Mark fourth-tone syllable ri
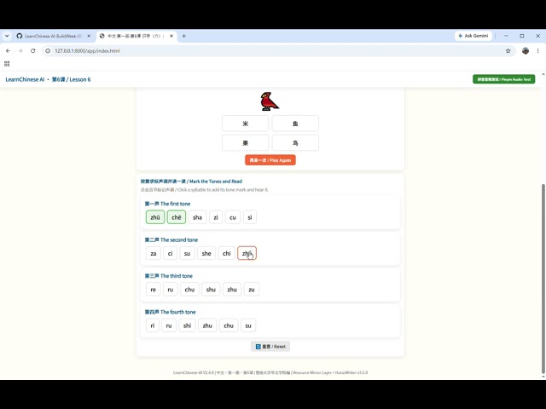Viewport: 546px width, 409px height. coord(153,325)
